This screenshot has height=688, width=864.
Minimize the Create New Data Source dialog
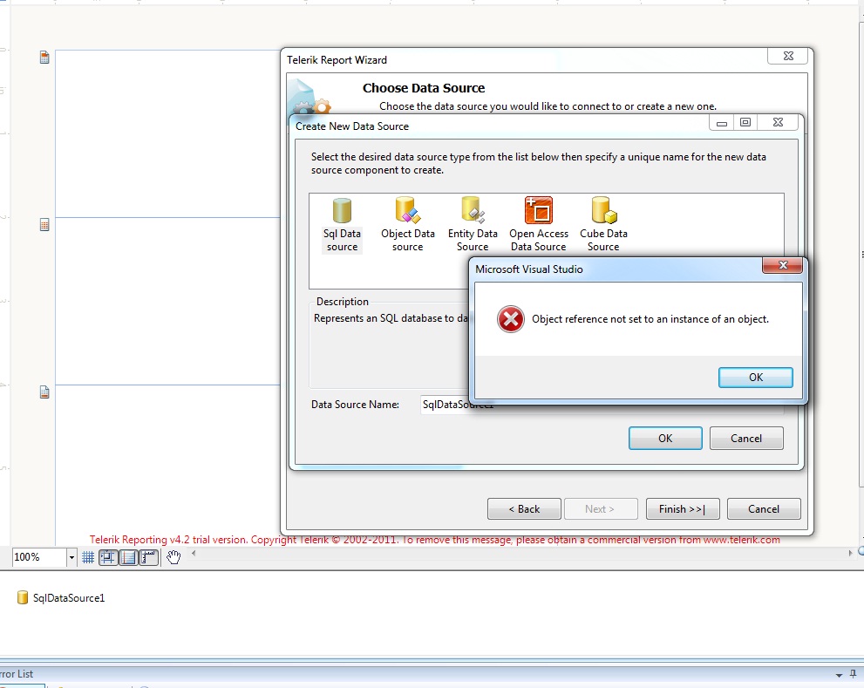722,122
